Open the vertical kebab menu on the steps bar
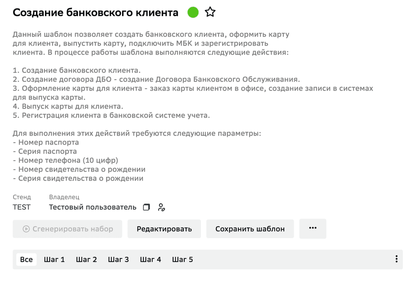The width and height of the screenshot is (419, 281). click(396, 259)
